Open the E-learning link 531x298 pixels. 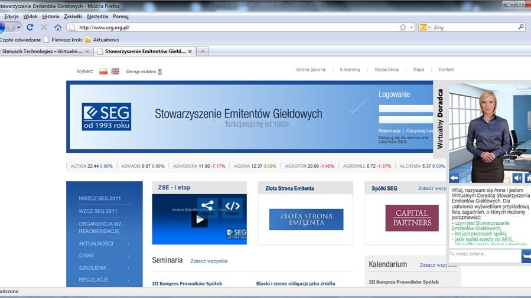[350, 70]
